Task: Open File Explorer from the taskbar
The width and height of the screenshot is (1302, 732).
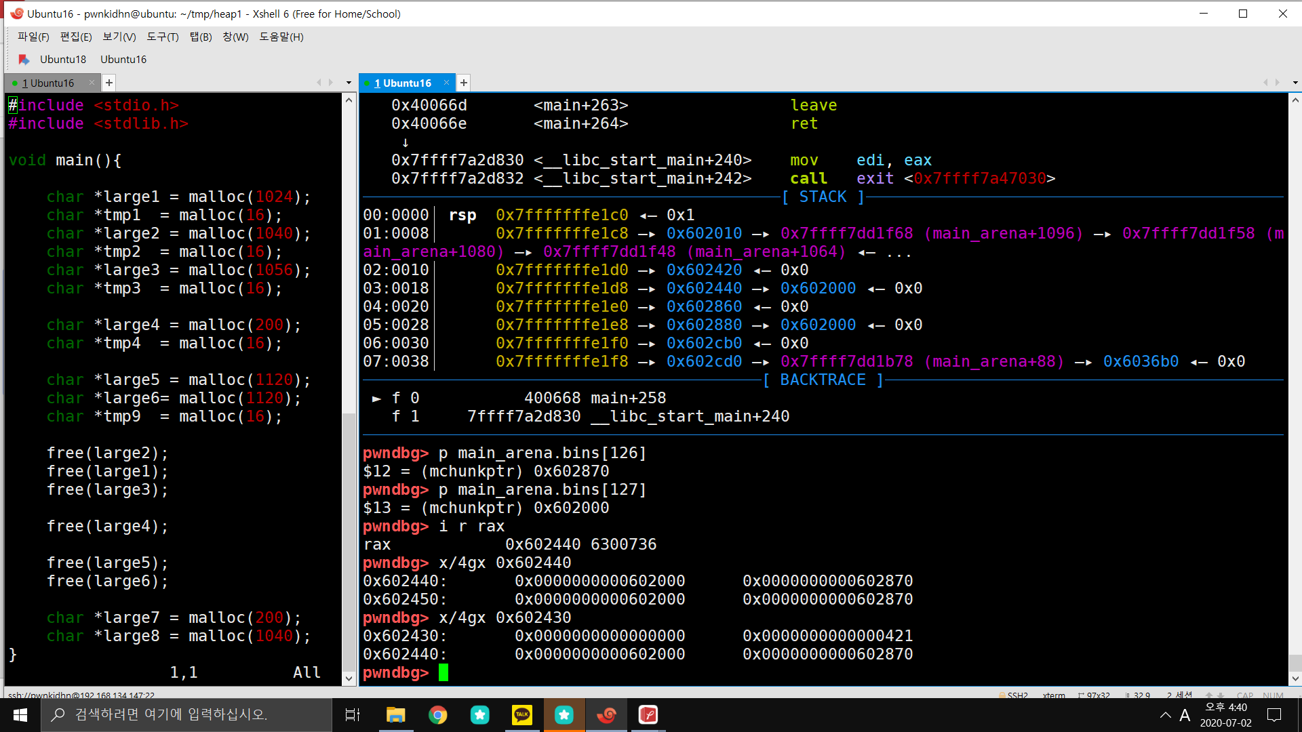Action: tap(395, 715)
